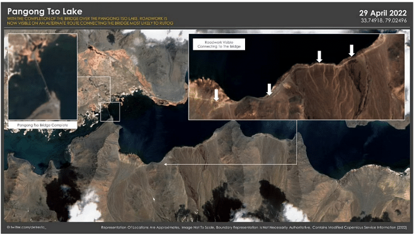Select the small white box marking the bridge location
414x235 pixels.
(110, 112)
